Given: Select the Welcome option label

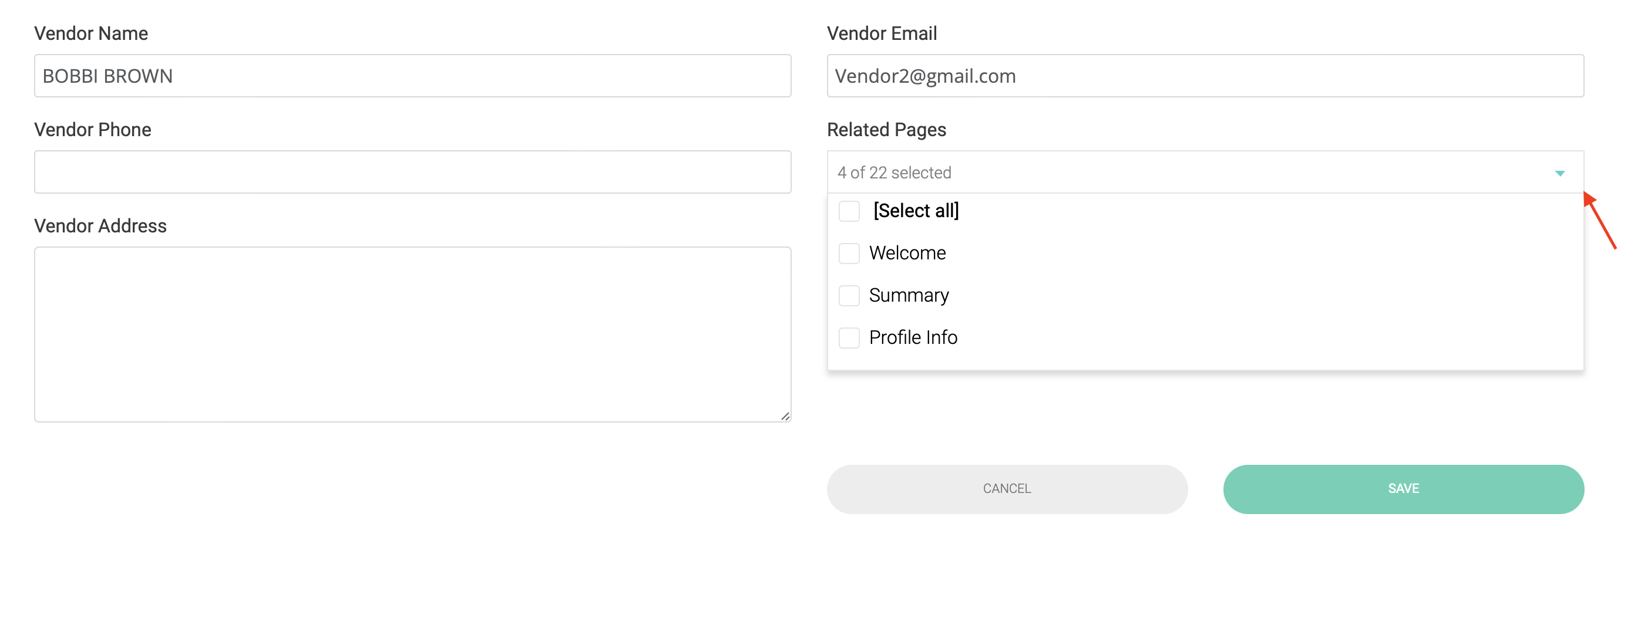Looking at the screenshot, I should [906, 253].
